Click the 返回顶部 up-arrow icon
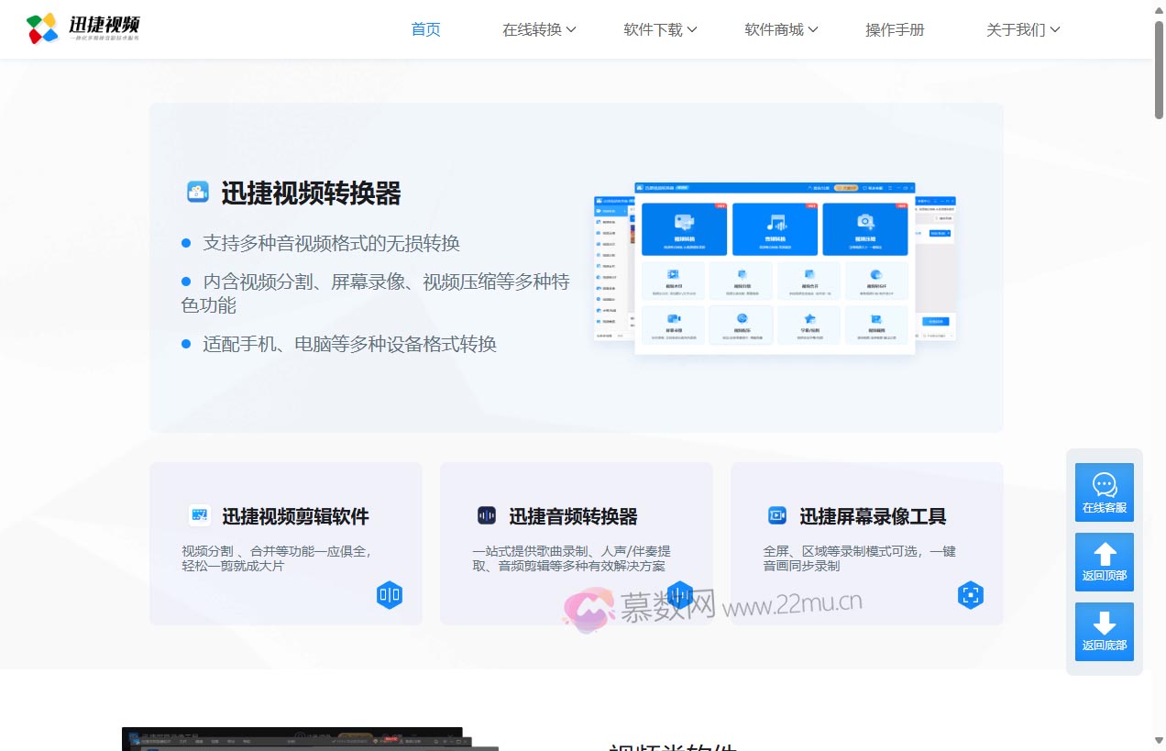1166x751 pixels. pos(1104,554)
